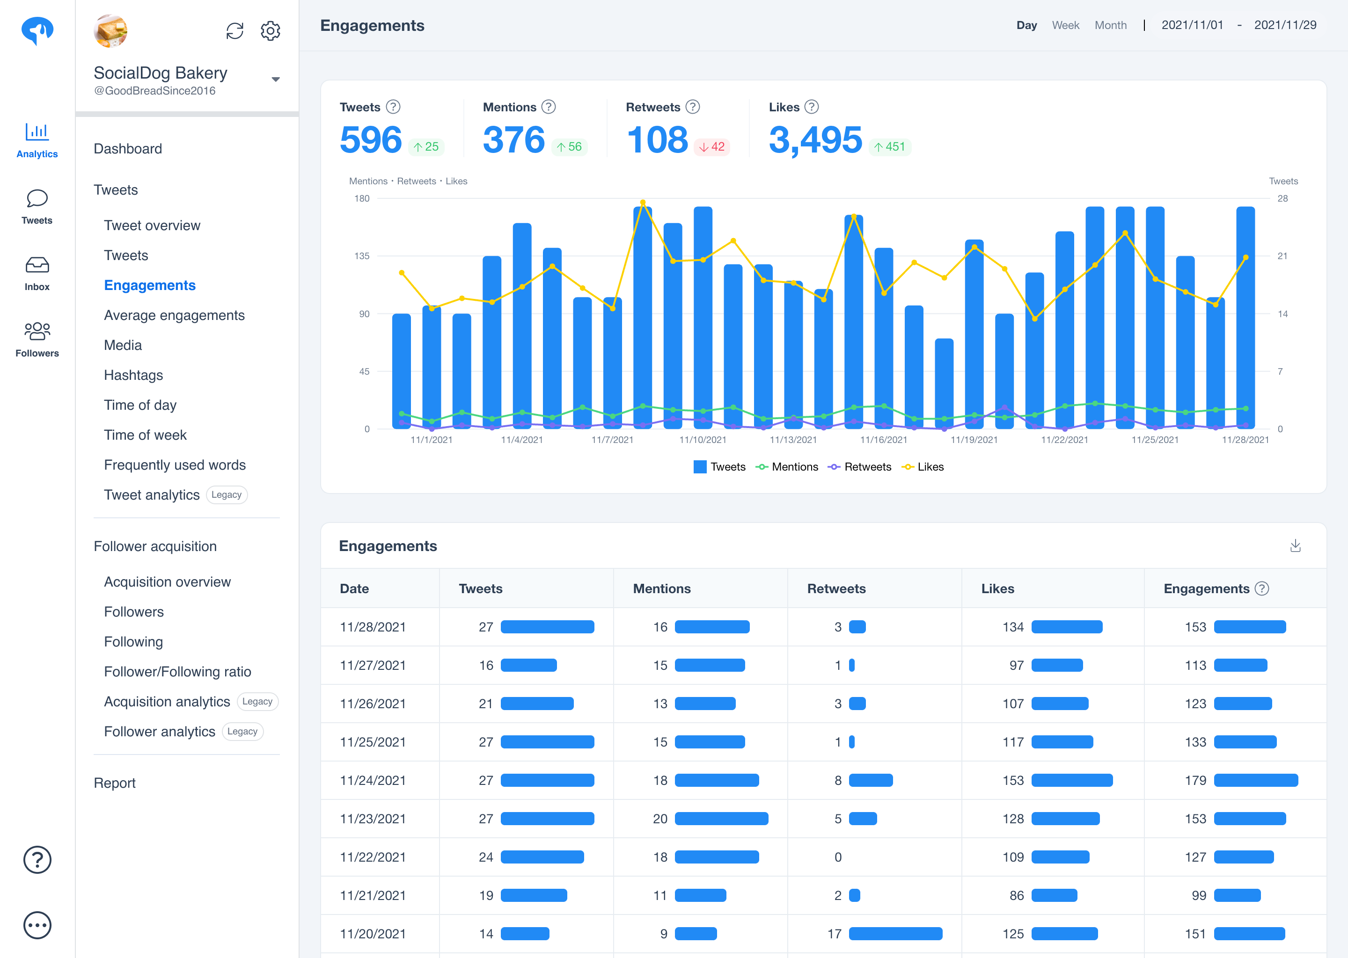Open the end date 2021/11/29 picker
Screen dimensions: 1348x958
coord(1285,25)
